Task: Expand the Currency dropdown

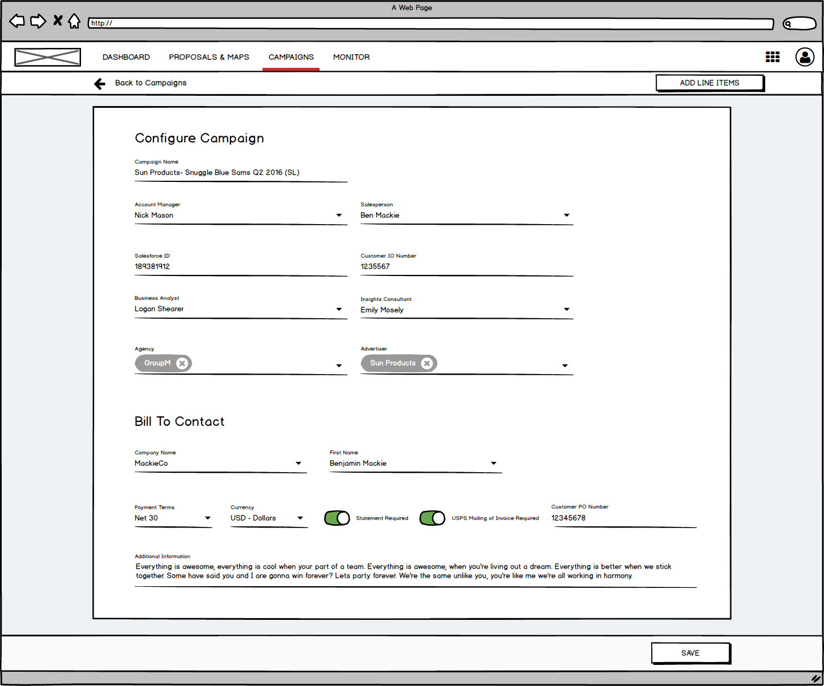Action: 300,518
